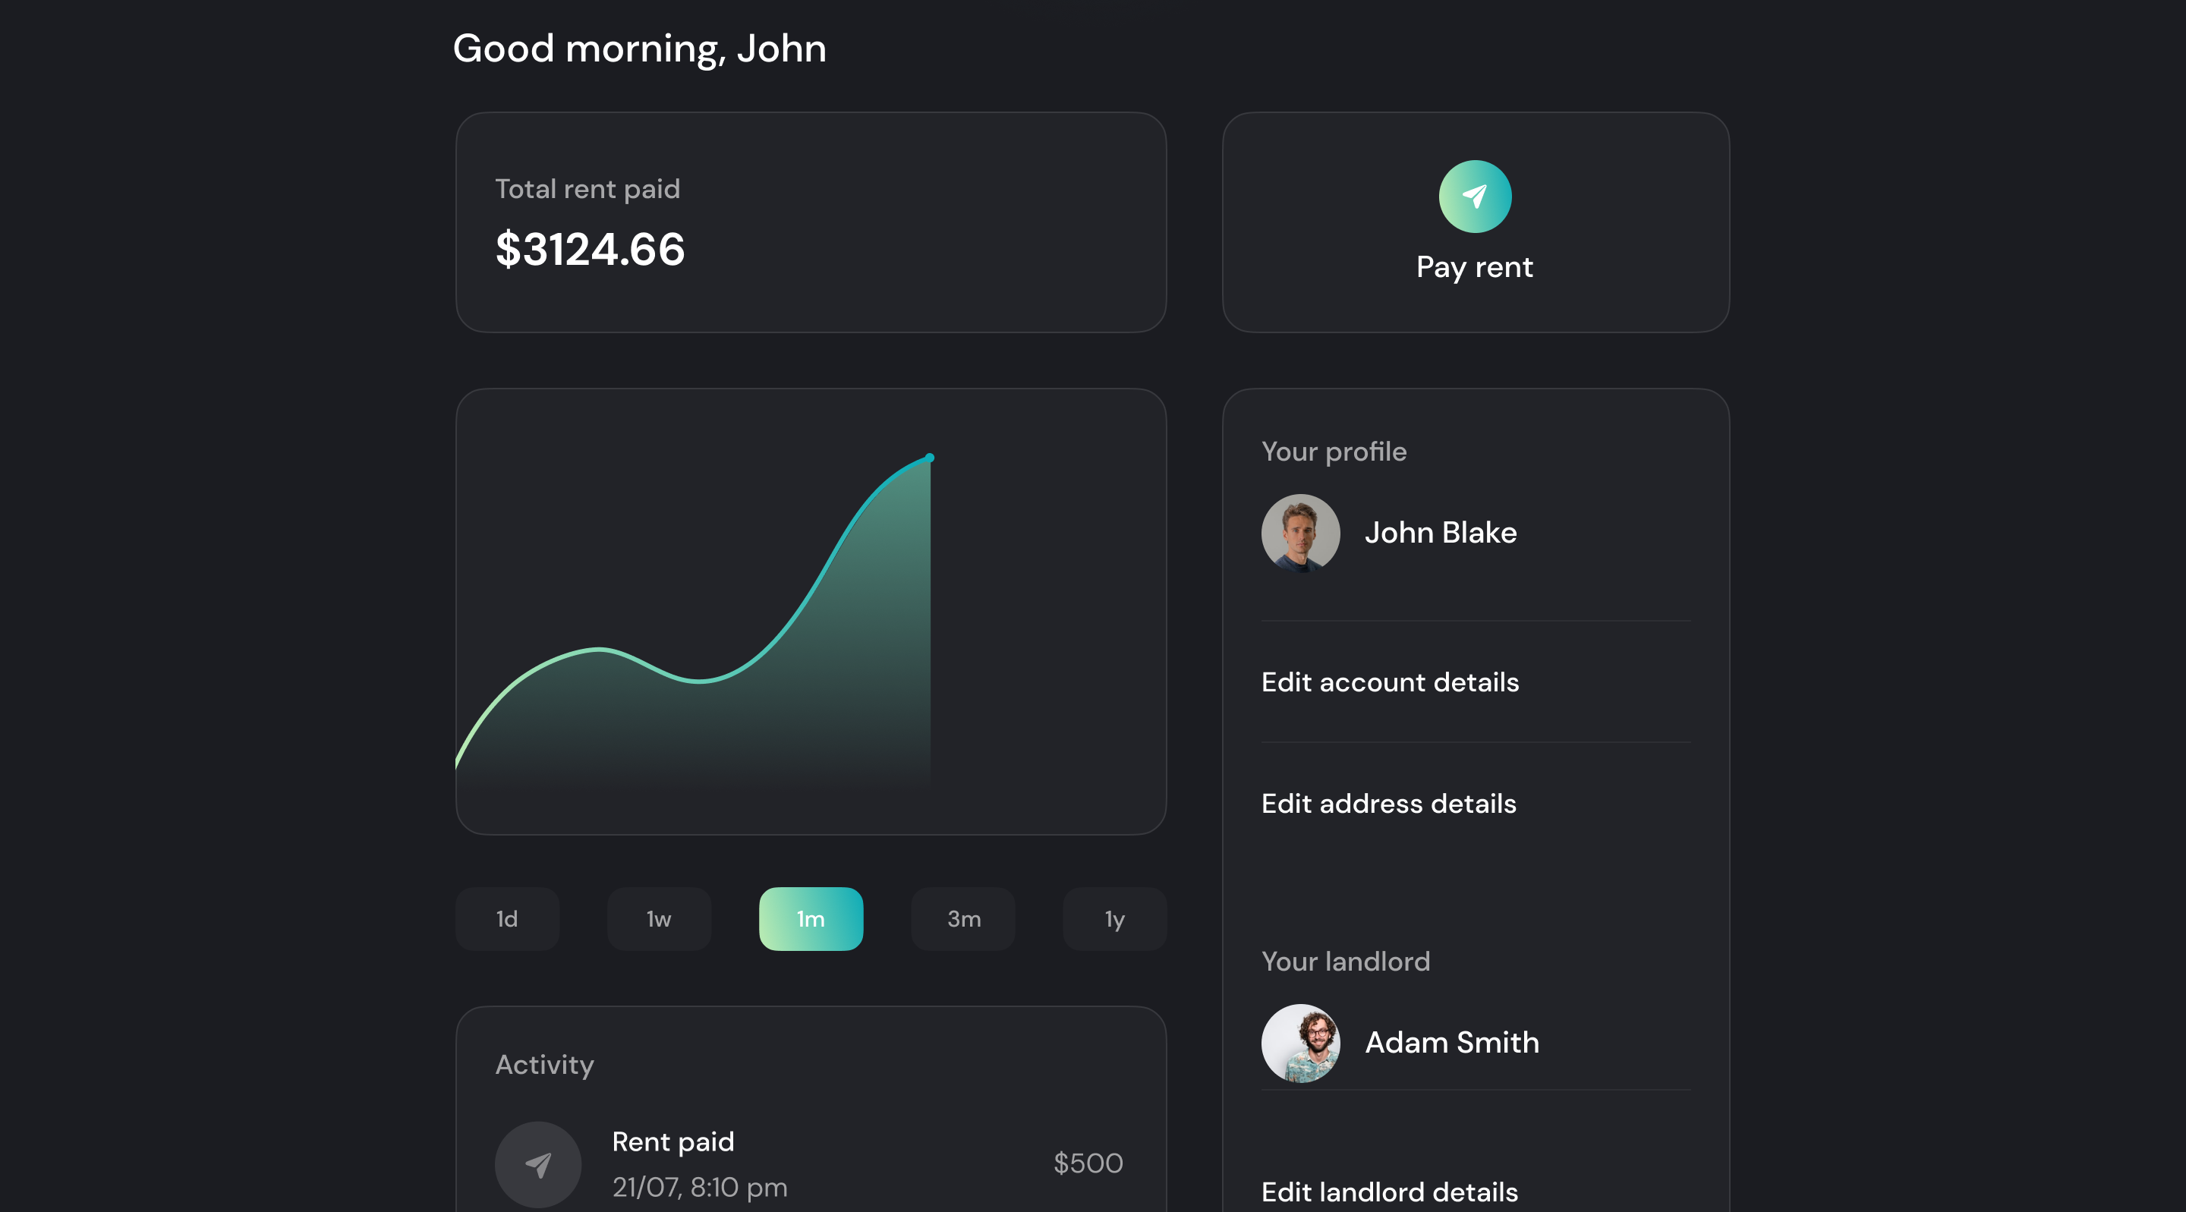This screenshot has width=2186, height=1212.
Task: Click the grey paper plane Rent paid icon
Action: click(538, 1163)
